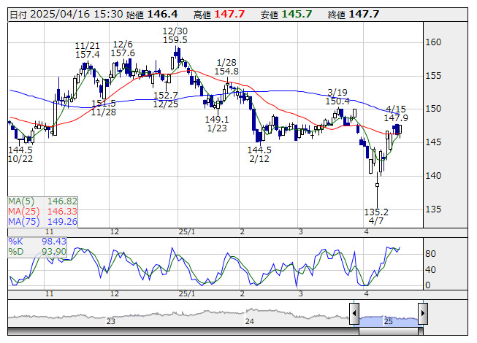Click the 10/22 144.5 low label
Screen dimensions: 477x343
tap(20, 154)
